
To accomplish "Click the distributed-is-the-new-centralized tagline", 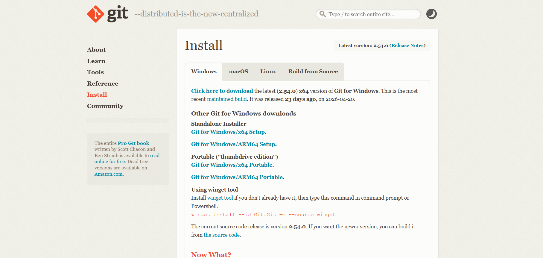I will click(196, 14).
